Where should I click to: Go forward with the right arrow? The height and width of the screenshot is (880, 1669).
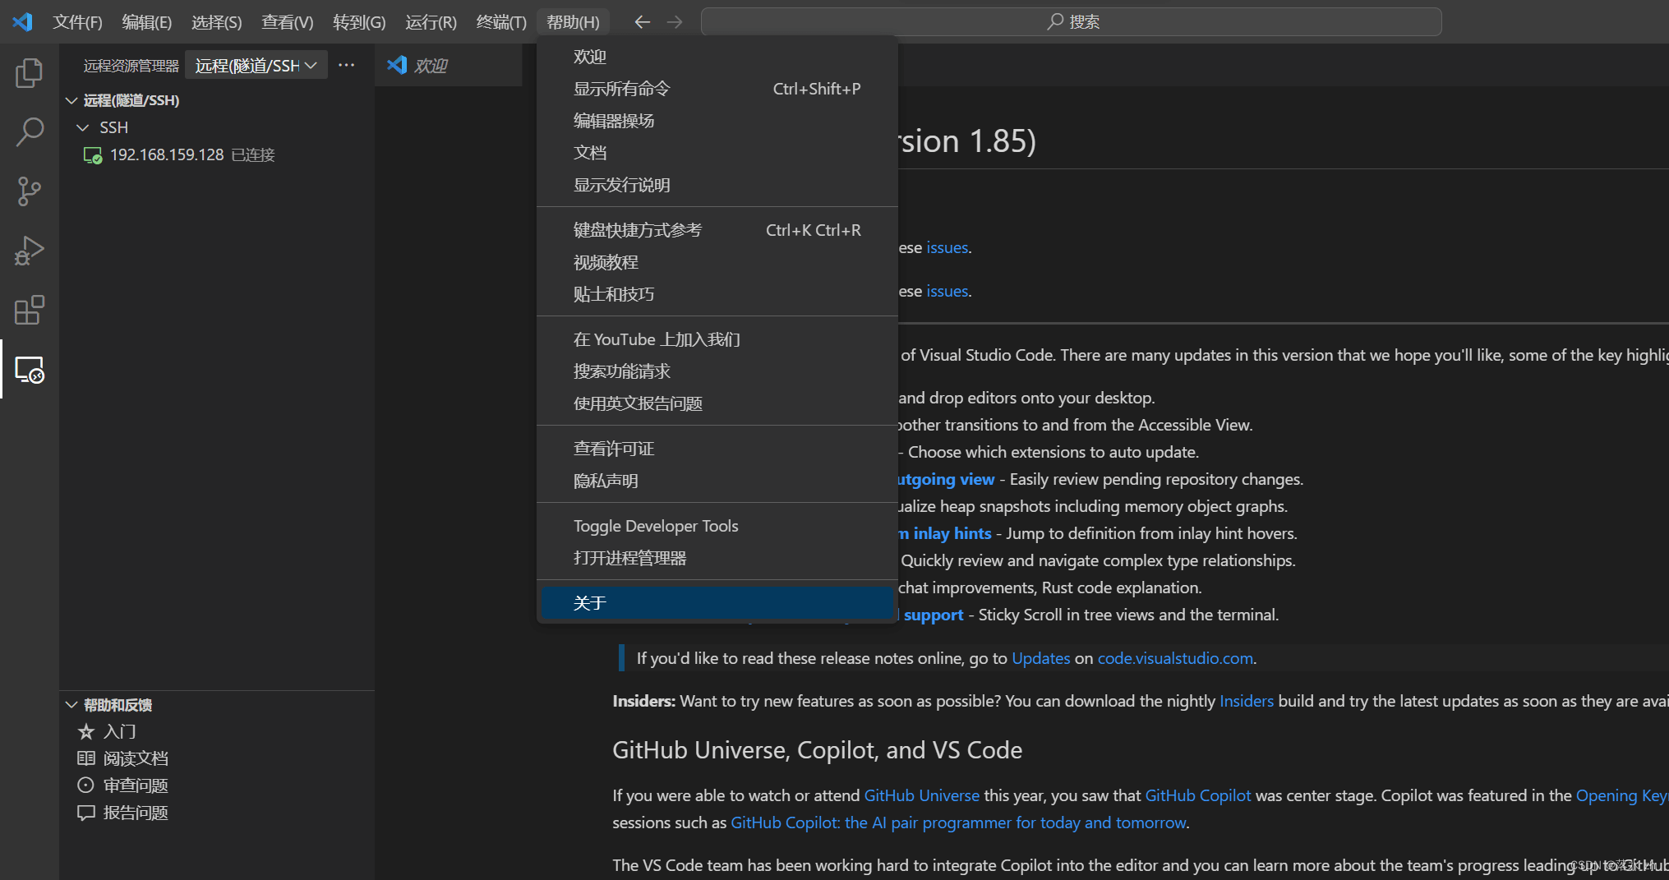pyautogui.click(x=675, y=22)
